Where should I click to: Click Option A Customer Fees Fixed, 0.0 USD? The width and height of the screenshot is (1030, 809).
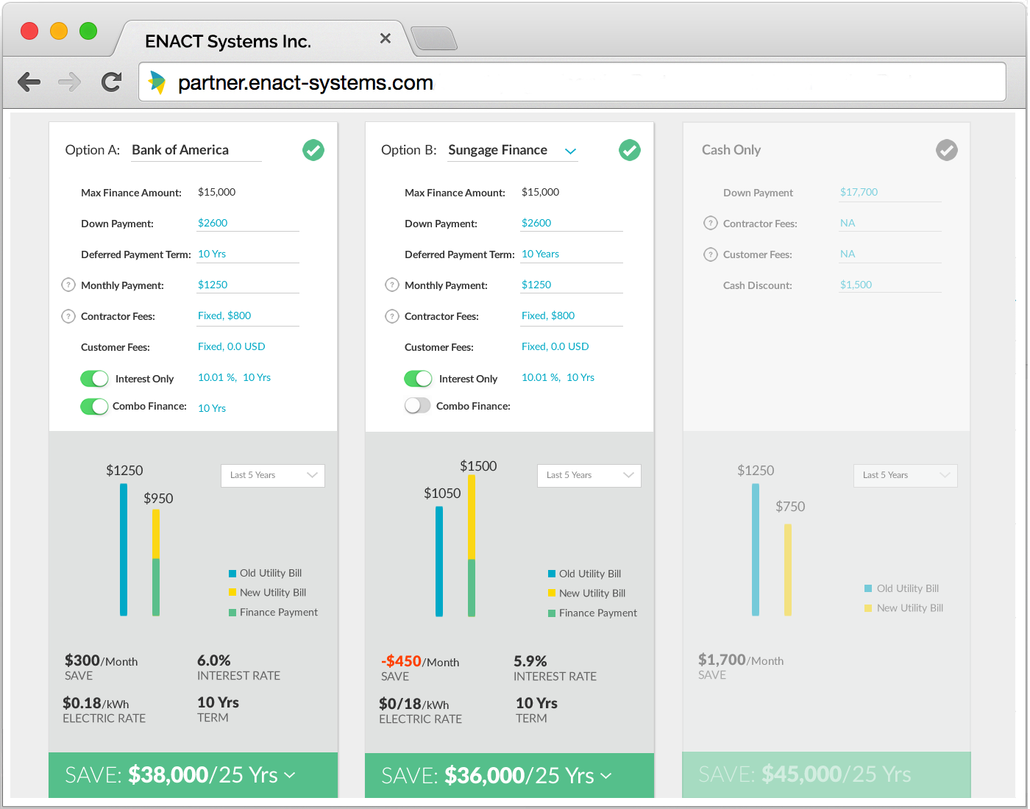pos(232,346)
